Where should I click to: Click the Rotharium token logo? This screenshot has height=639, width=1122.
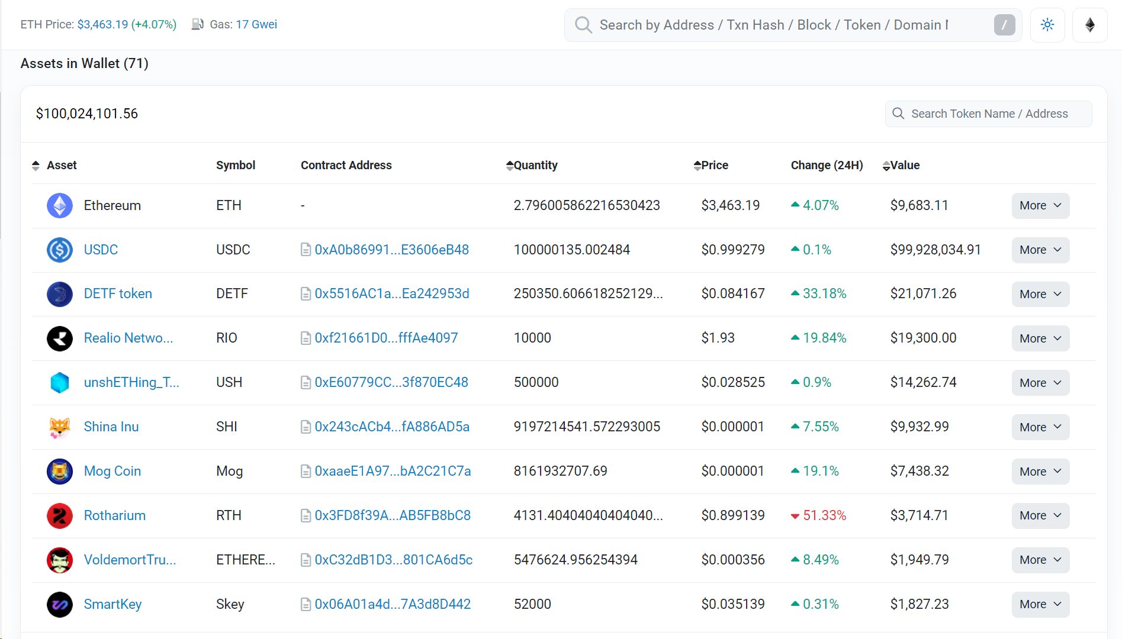(60, 516)
